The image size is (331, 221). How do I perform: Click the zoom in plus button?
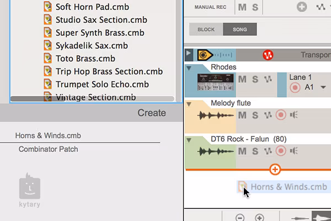(x=259, y=218)
